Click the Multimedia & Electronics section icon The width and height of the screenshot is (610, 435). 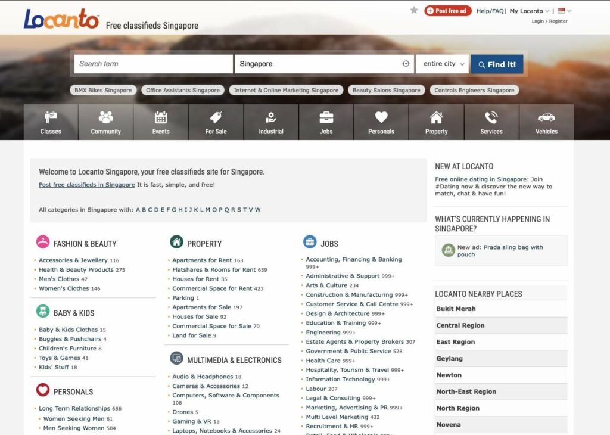point(176,358)
